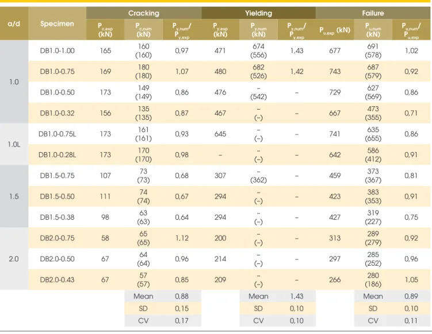Select specimen cell DB1.0-0.32

pyautogui.click(x=57, y=113)
